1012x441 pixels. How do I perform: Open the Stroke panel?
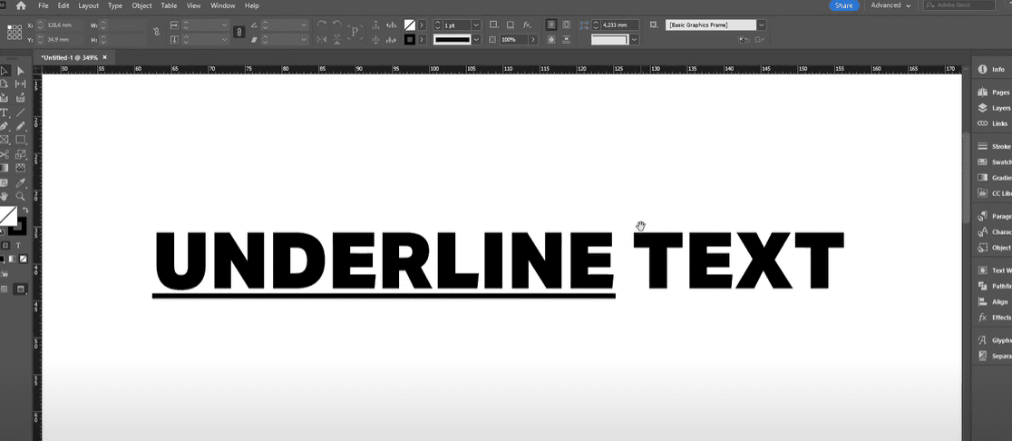(x=994, y=147)
